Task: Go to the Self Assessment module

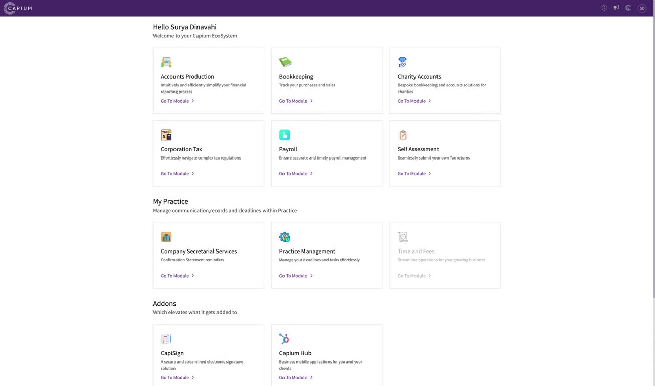Action: point(414,174)
